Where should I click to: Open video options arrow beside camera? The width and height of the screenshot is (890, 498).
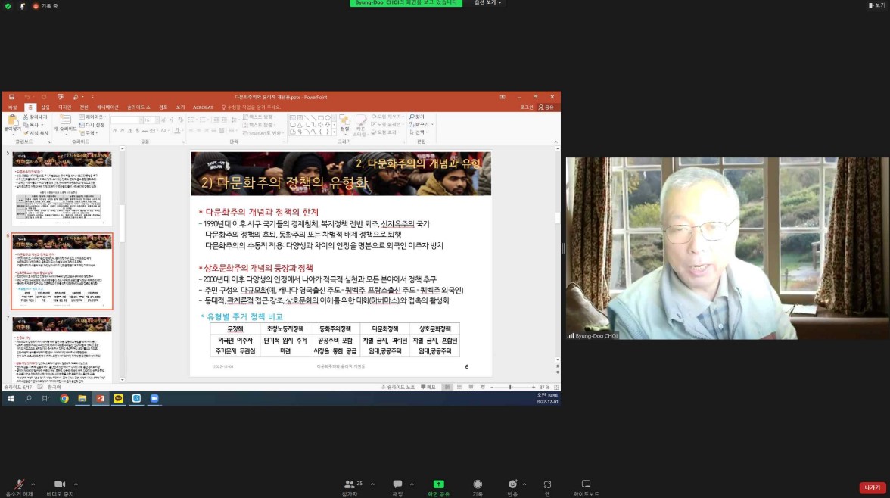76,484
